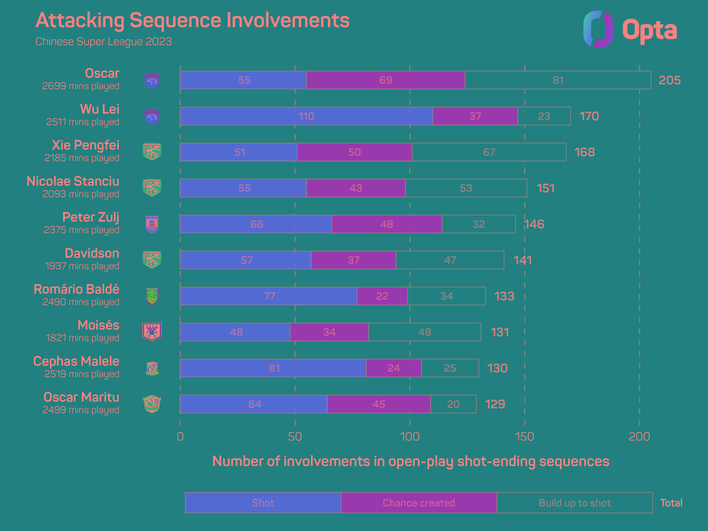The height and width of the screenshot is (531, 708).
Task: Select Oscar's 69 chance created segment
Action: (x=386, y=80)
